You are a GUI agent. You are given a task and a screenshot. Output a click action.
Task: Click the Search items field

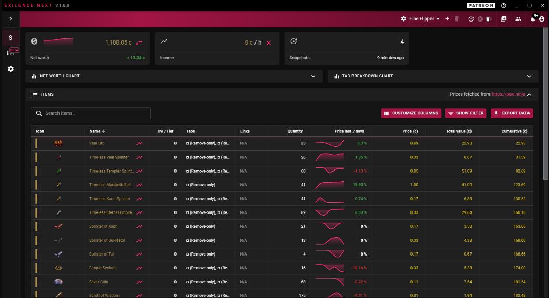point(91,113)
